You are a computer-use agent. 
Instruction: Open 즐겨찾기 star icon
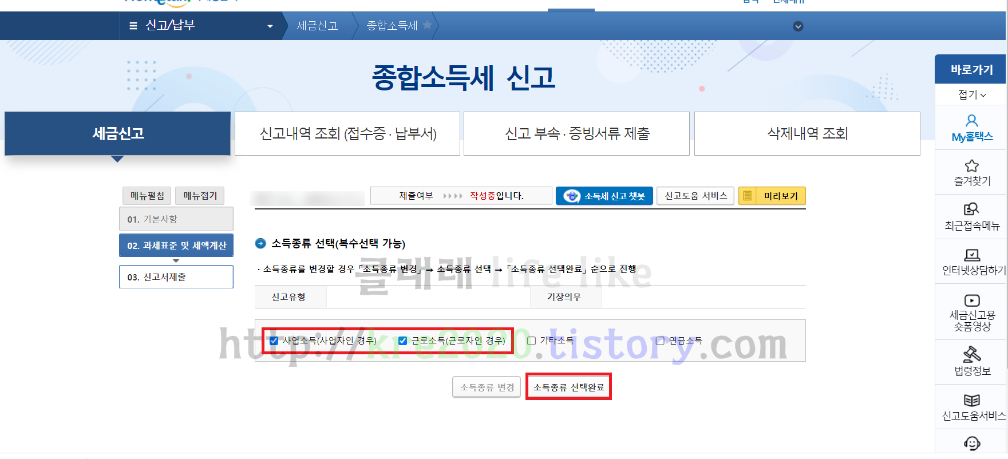pos(972,166)
